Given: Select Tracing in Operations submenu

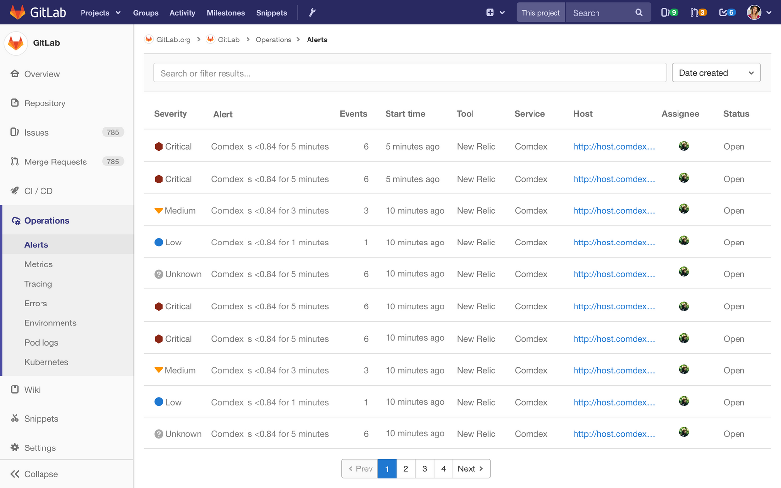Looking at the screenshot, I should coord(38,284).
